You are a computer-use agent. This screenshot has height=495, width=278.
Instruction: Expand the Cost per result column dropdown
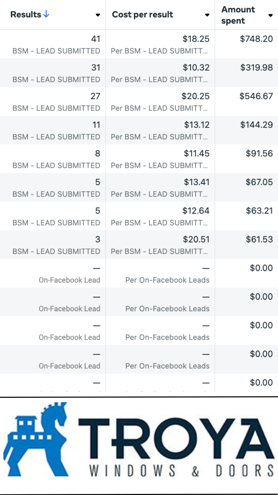click(x=207, y=15)
